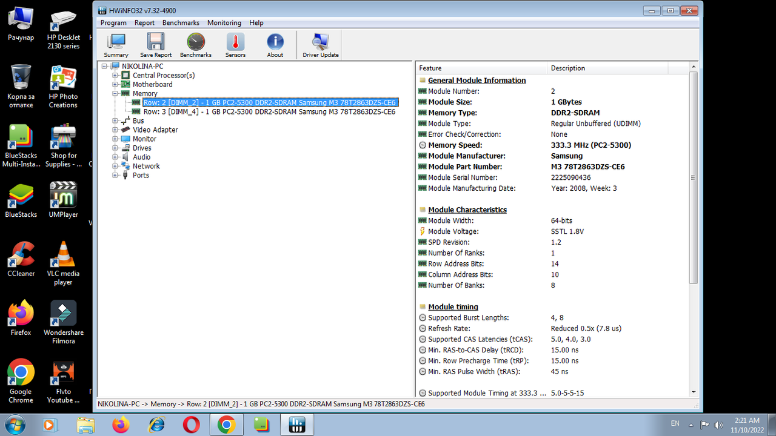The width and height of the screenshot is (776, 436).
Task: Expand the Video Adapter node
Action: (115, 130)
